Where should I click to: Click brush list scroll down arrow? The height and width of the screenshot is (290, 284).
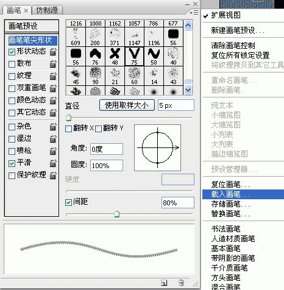coord(188,90)
